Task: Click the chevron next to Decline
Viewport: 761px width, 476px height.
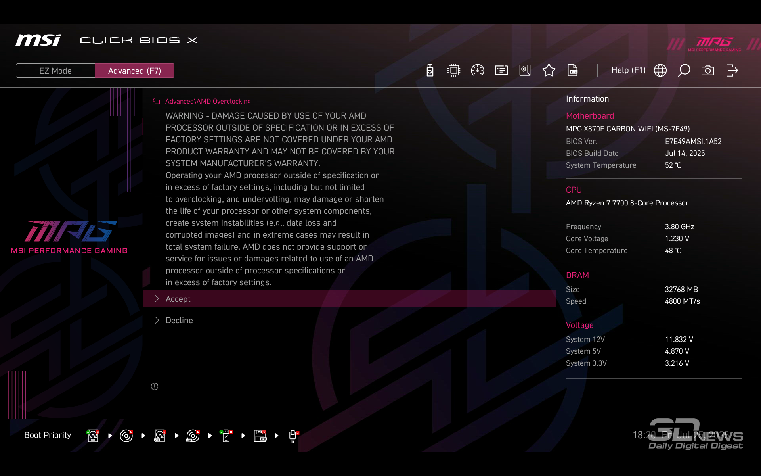Action: [x=157, y=320]
